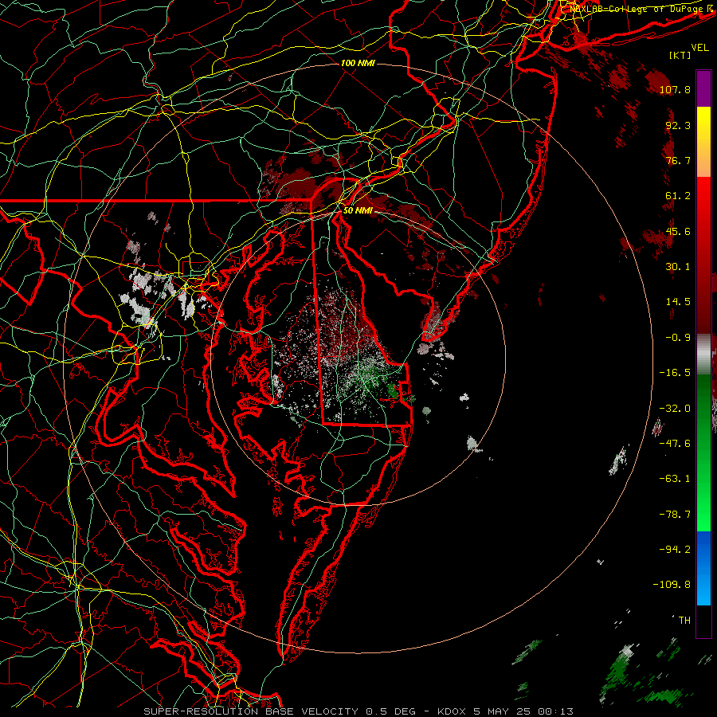
Task: Click the TH label under the scale
Action: pyautogui.click(x=684, y=621)
